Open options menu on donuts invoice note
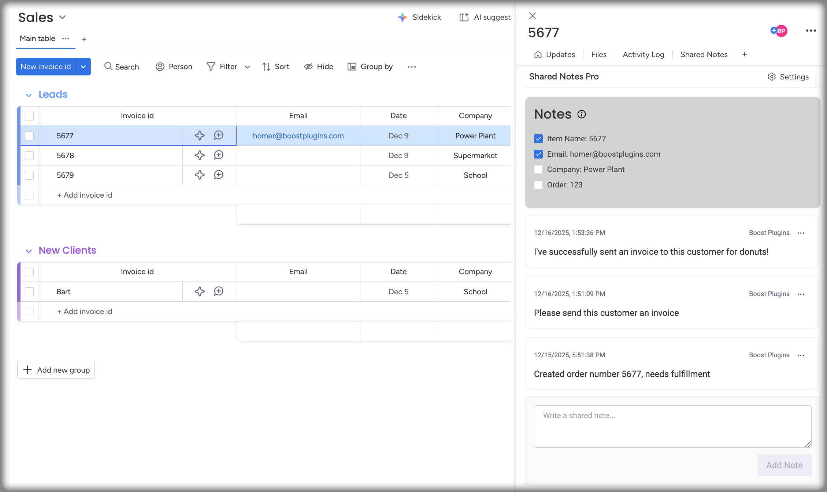The width and height of the screenshot is (827, 492). point(801,233)
